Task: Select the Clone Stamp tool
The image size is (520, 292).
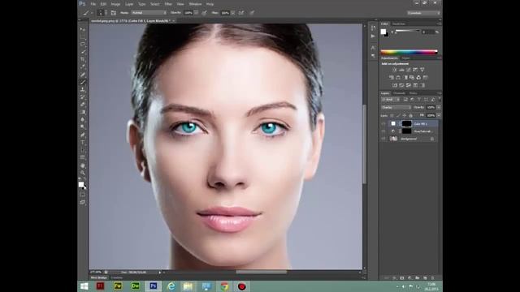Action: point(83,89)
